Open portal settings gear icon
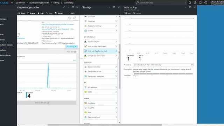The width and height of the screenshot is (224, 126). pos(195,2)
